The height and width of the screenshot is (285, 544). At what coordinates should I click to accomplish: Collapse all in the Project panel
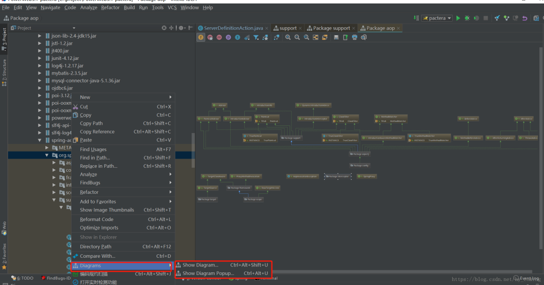171,28
